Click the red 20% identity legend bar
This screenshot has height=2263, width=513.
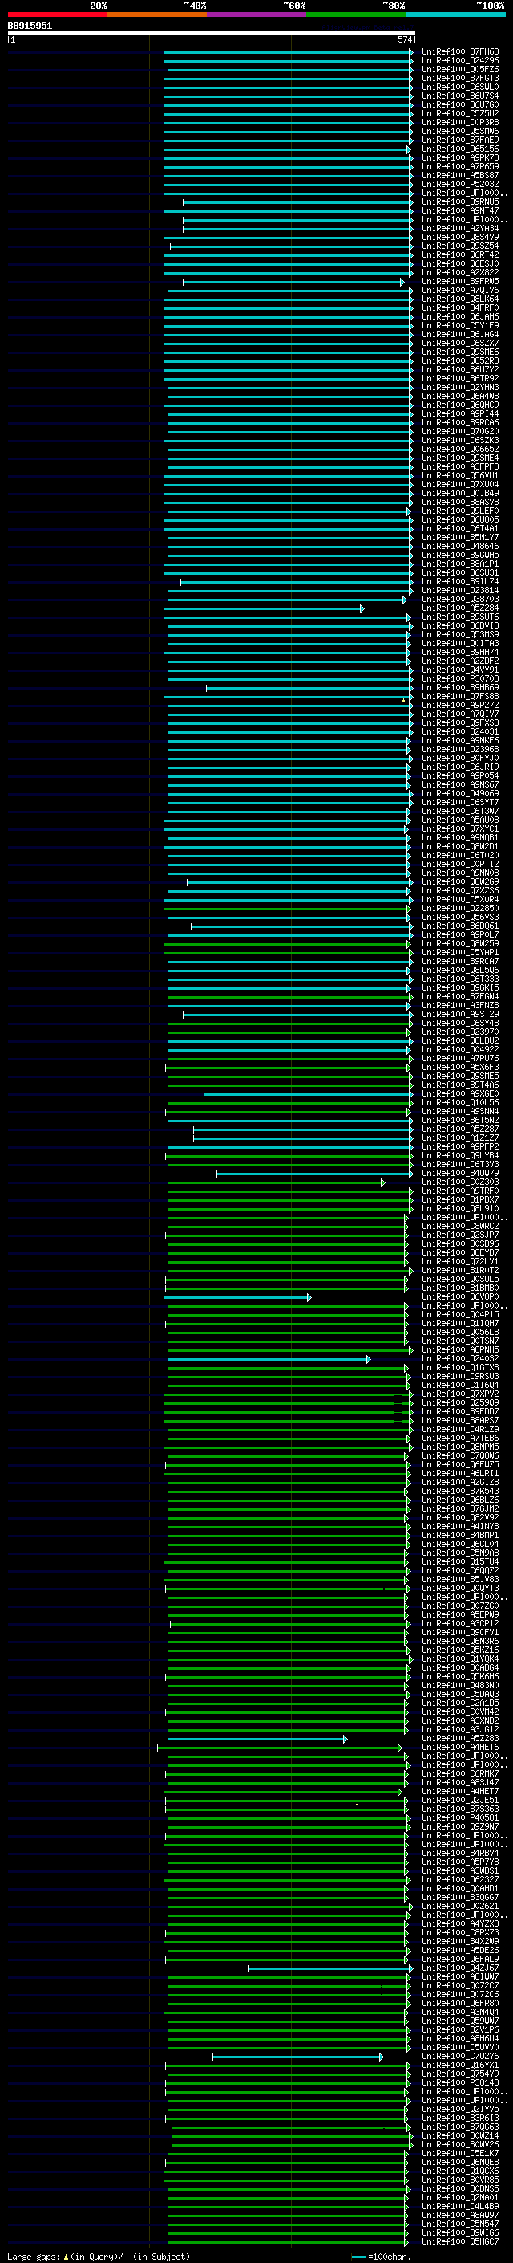tap(57, 14)
